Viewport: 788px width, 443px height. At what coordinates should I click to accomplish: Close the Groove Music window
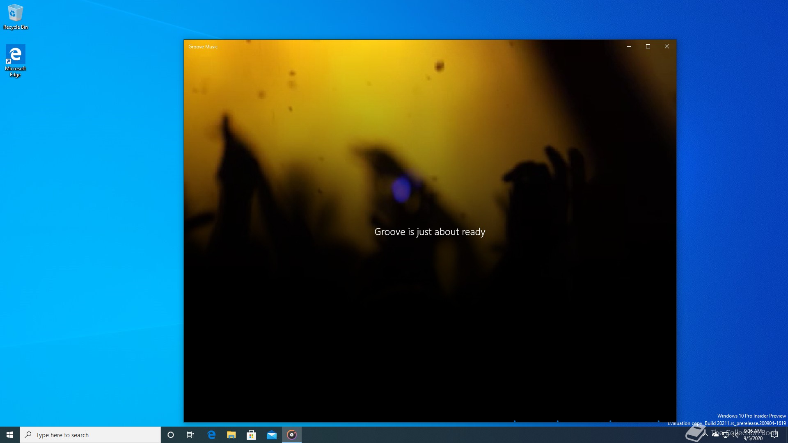(x=667, y=46)
